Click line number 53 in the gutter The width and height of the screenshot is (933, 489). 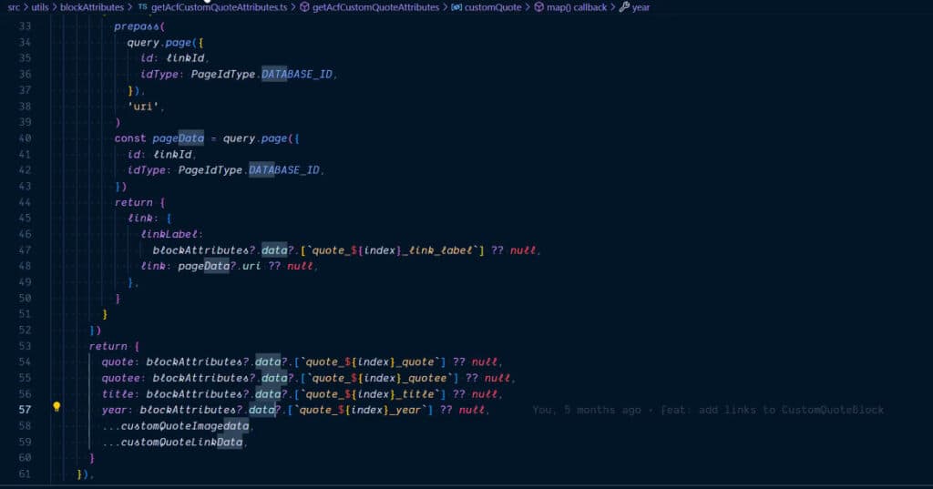tap(26, 346)
